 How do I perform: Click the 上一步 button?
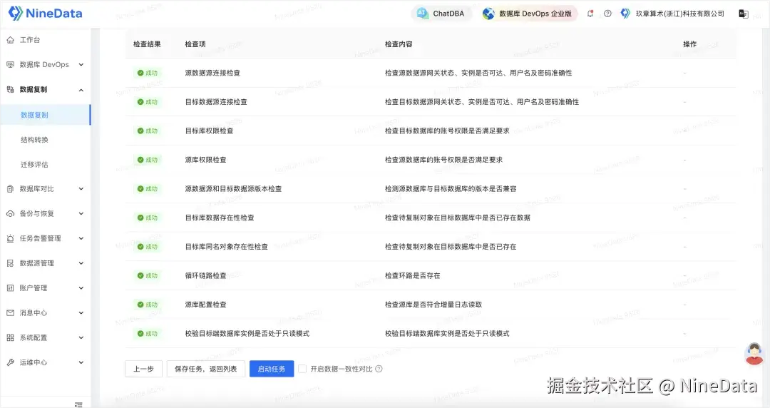coord(143,369)
